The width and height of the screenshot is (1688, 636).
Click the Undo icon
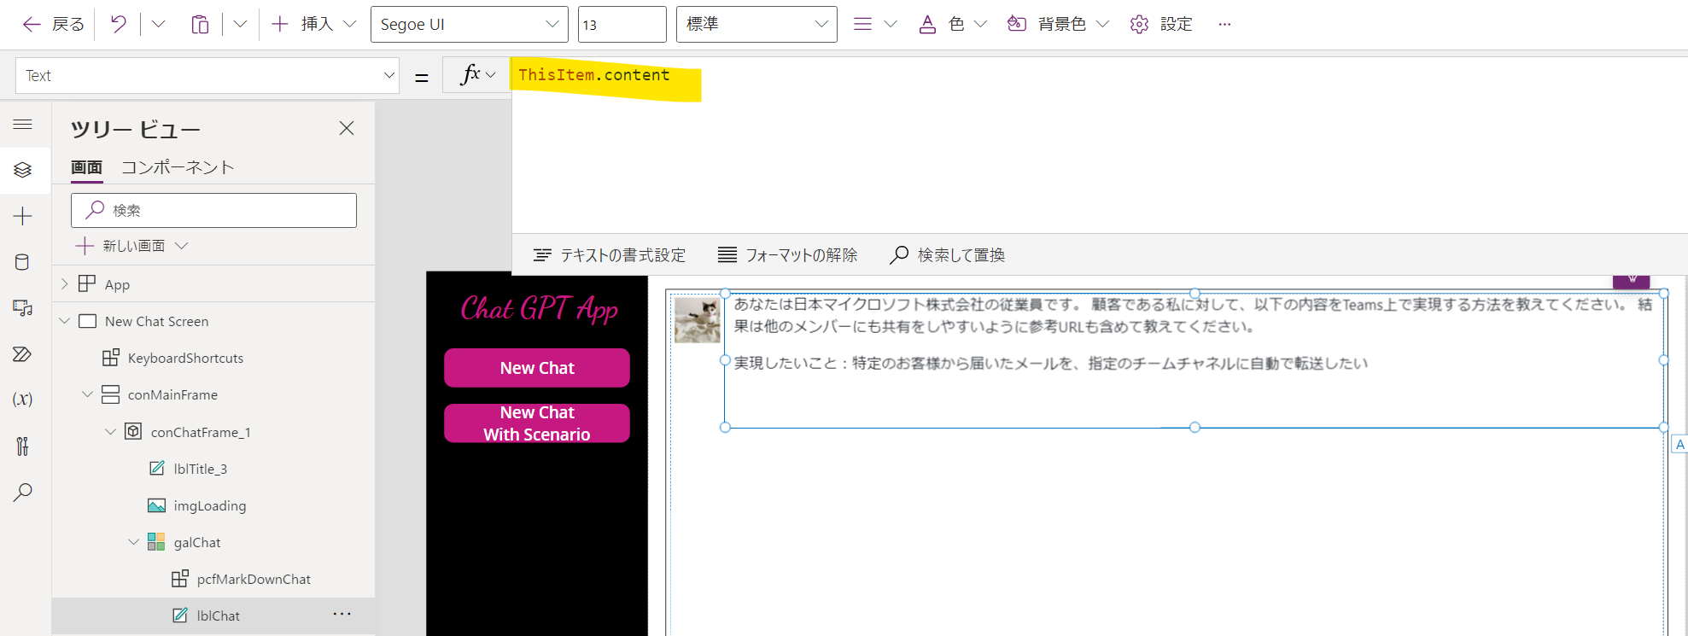coord(119,24)
